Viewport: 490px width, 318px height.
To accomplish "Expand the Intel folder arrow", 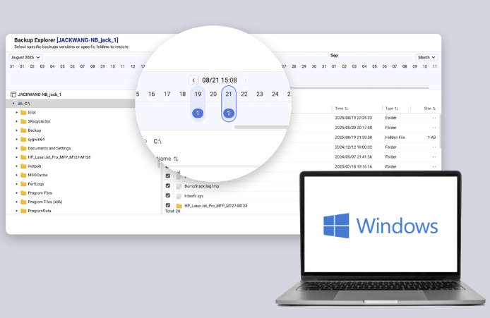I will pyautogui.click(x=17, y=112).
